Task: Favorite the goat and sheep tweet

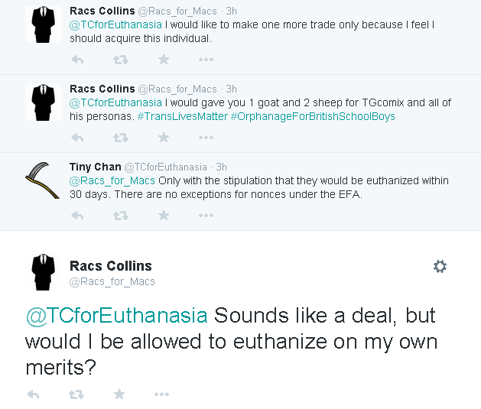Action: coord(164,137)
